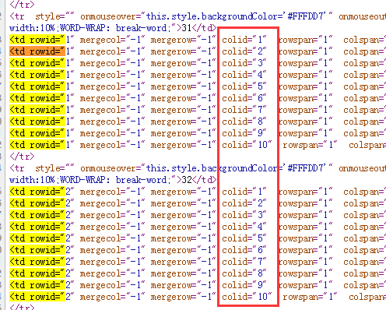This screenshot has height=310, width=386.
Task: Click the number 32 before the closing td
Action: tap(186, 180)
